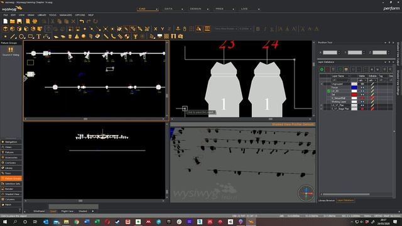Image resolution: width=402 pixels, height=226 pixels.
Task: Open the CAD mode dropdown
Action: point(156,9)
